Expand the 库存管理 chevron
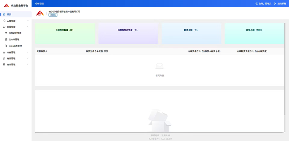289x141 pixels. pos(28,52)
